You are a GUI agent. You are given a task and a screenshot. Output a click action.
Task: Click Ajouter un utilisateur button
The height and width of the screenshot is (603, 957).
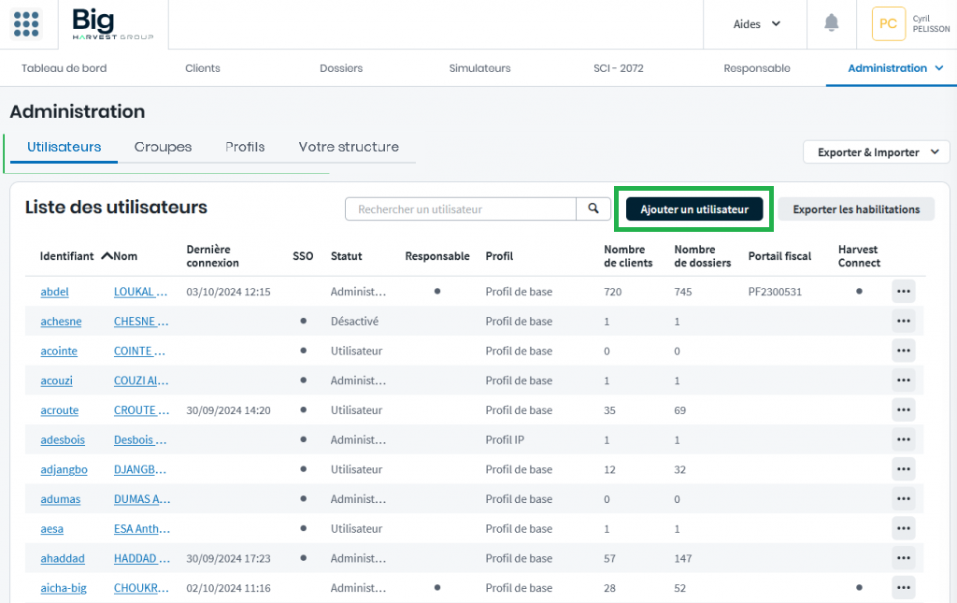click(x=693, y=209)
